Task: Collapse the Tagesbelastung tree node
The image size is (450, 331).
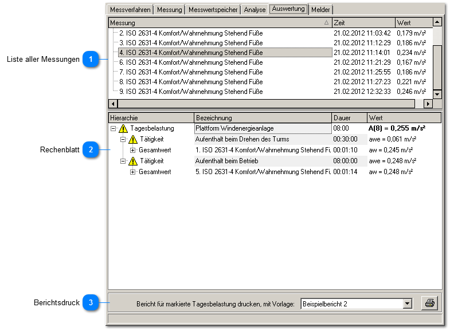Action: (x=114, y=129)
